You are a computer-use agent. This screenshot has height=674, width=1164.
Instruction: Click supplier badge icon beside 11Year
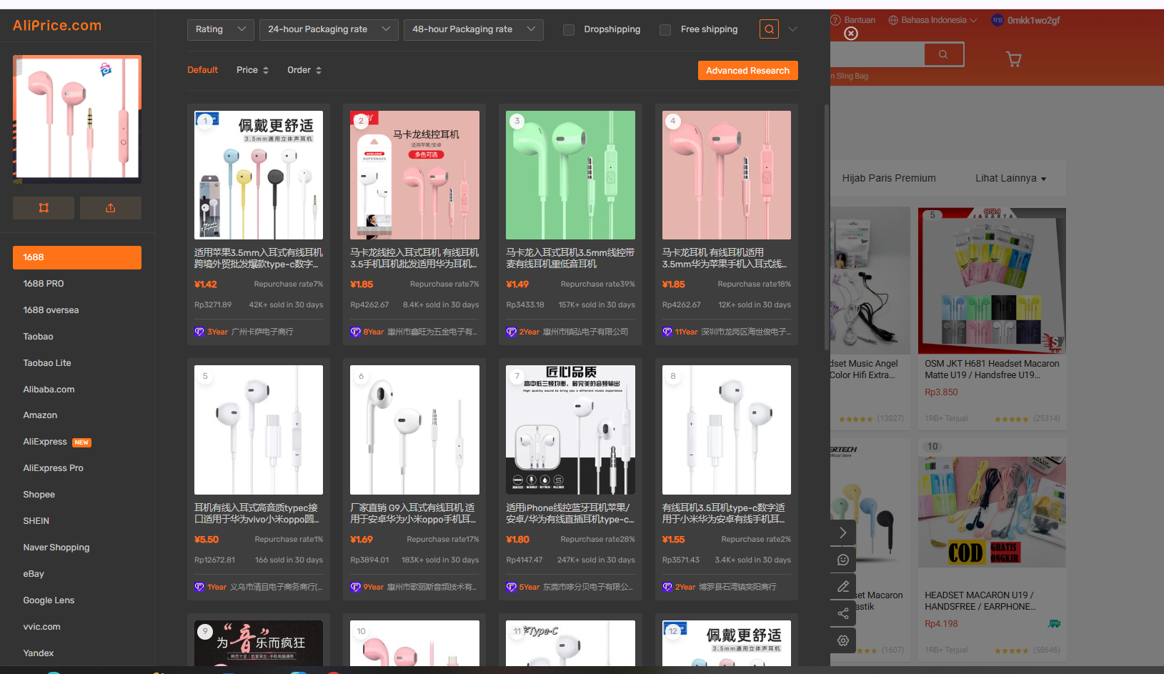(x=667, y=332)
